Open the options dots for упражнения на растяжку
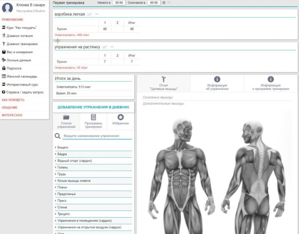 112,47
